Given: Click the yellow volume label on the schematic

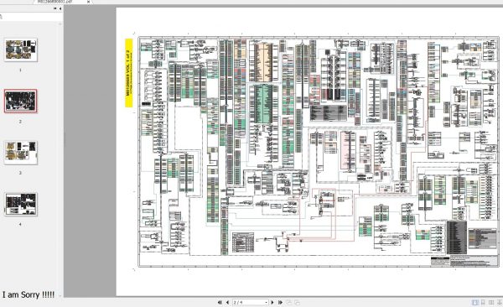Looking at the screenshot, I should click(x=128, y=73).
